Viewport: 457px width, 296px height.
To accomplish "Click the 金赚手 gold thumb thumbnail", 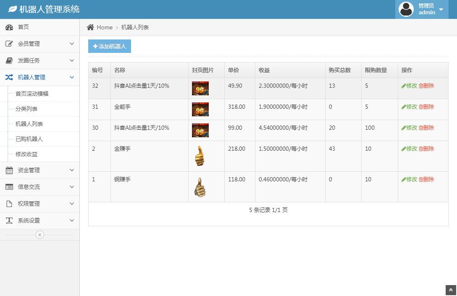I will click(200, 156).
